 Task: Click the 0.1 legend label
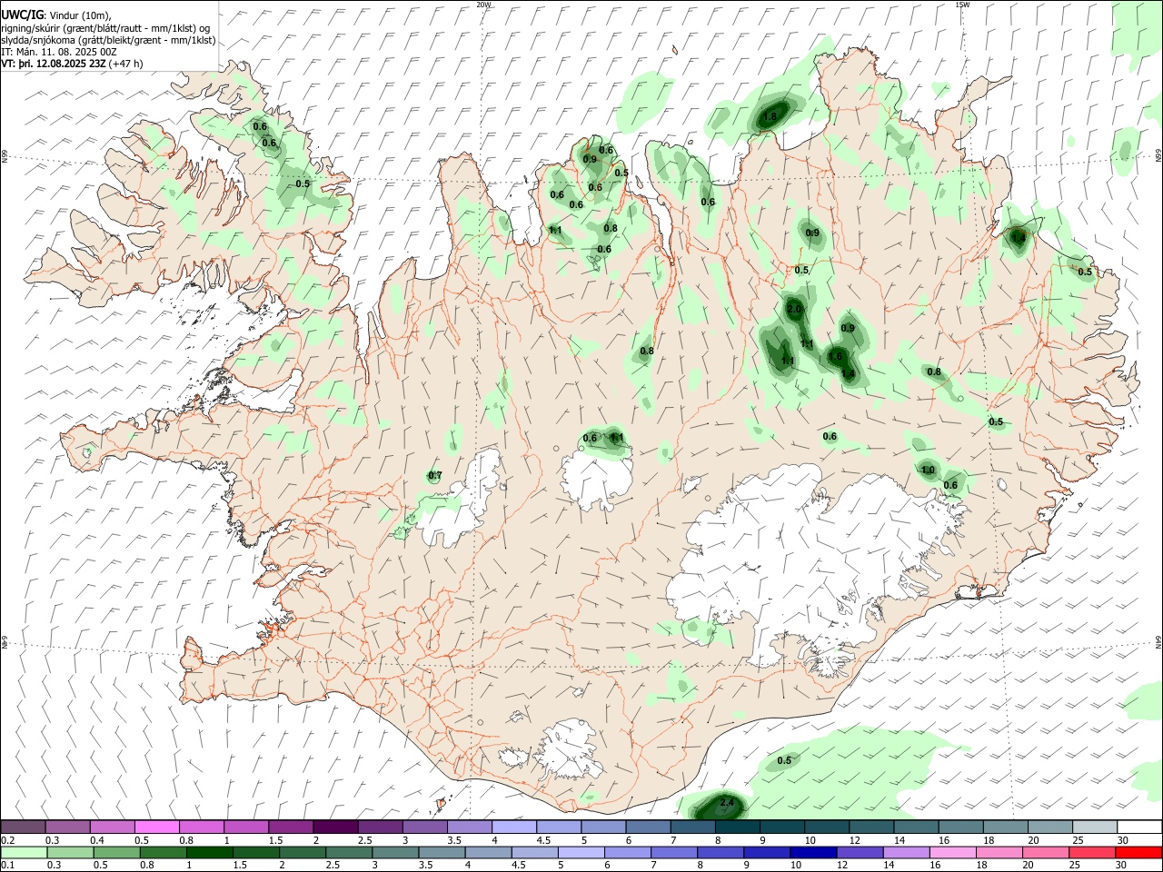7,865
